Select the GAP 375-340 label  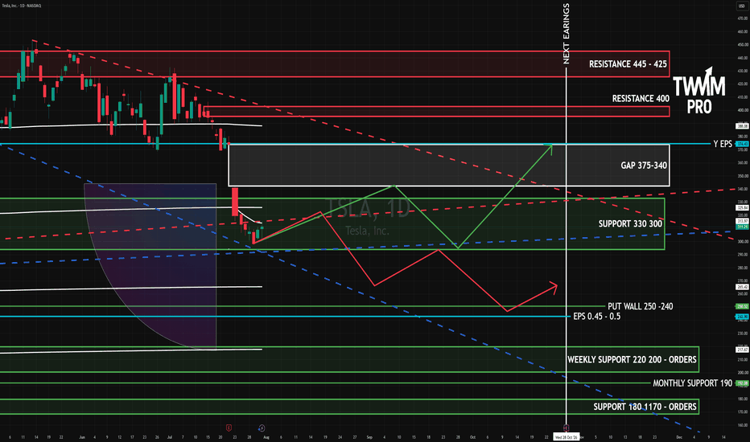[643, 166]
